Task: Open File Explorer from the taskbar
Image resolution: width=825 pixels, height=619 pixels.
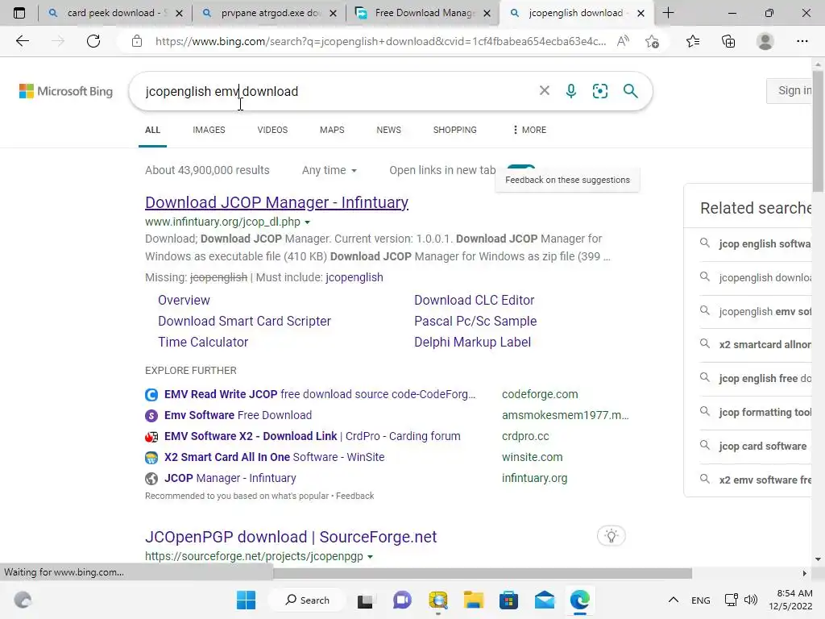Action: (473, 600)
